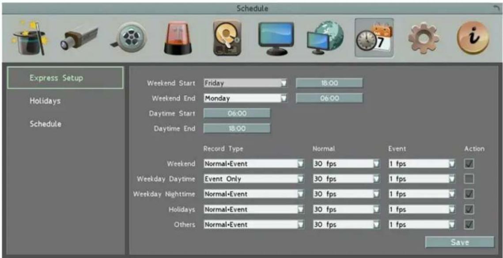Image resolution: width=503 pixels, height=258 pixels.
Task: Click Daytime End time field 18:00
Action: coord(237,129)
